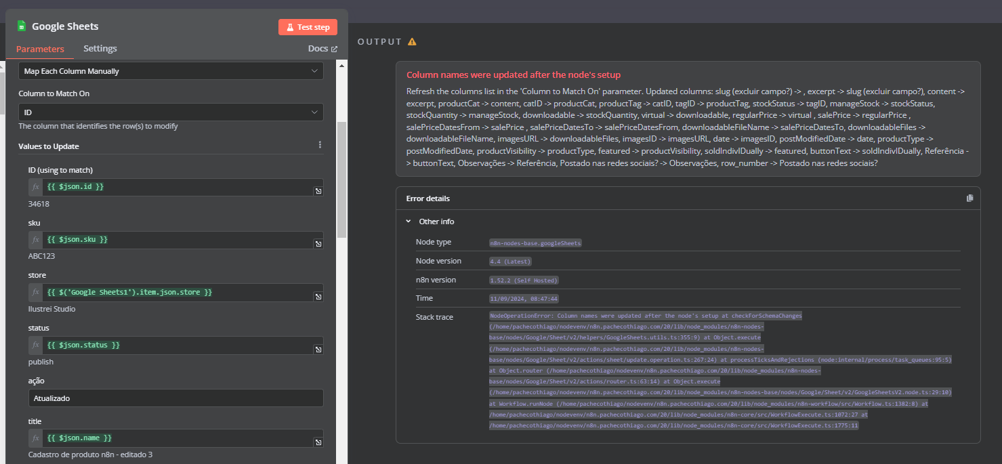Click the preview value ABC123
The height and width of the screenshot is (464, 1002).
[x=41, y=257]
